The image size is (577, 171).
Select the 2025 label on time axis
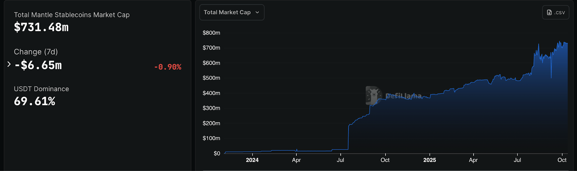click(430, 160)
